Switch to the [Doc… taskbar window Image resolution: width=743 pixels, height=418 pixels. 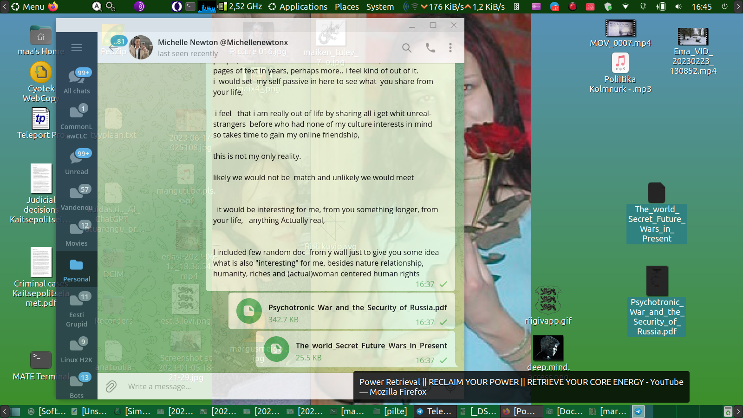564,411
